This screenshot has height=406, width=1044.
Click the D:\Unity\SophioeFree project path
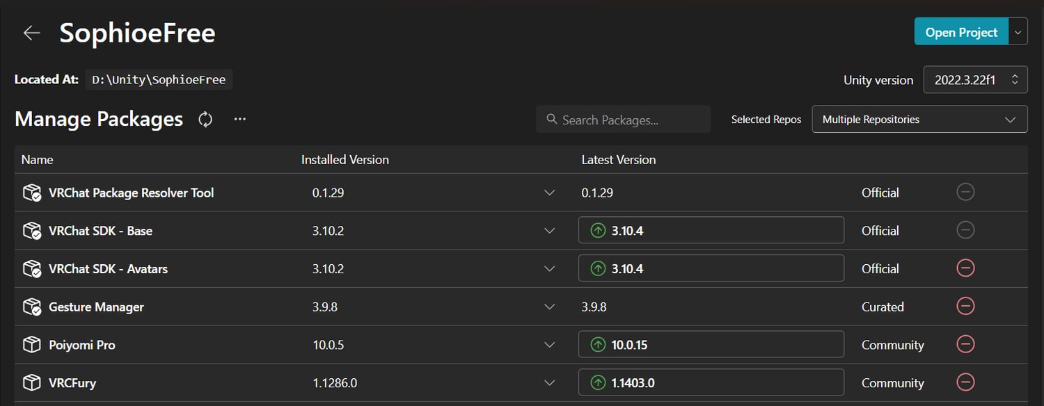[x=159, y=80]
